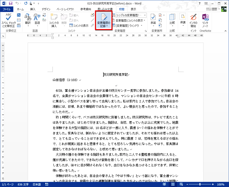
Task: Switch to the 表示 (View) tab
Action: 133,9
